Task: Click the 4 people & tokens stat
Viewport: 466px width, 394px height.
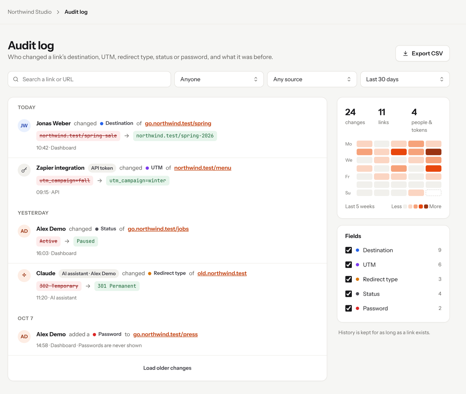Action: point(422,120)
